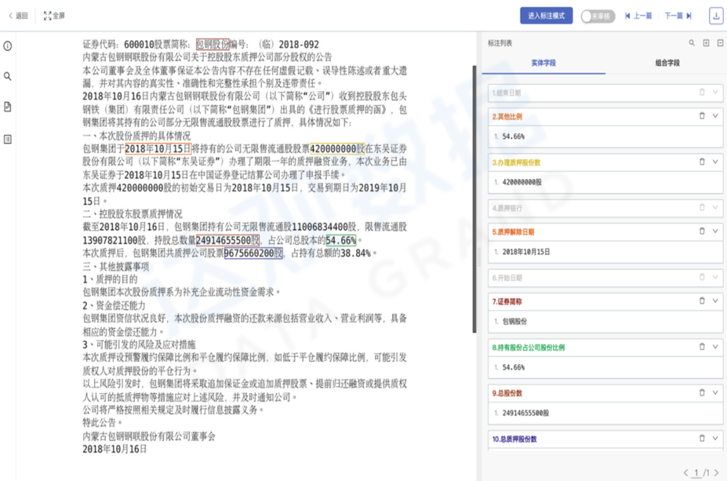The image size is (727, 481).
Task: Click the panel divider drag handle
Action: (x=479, y=256)
